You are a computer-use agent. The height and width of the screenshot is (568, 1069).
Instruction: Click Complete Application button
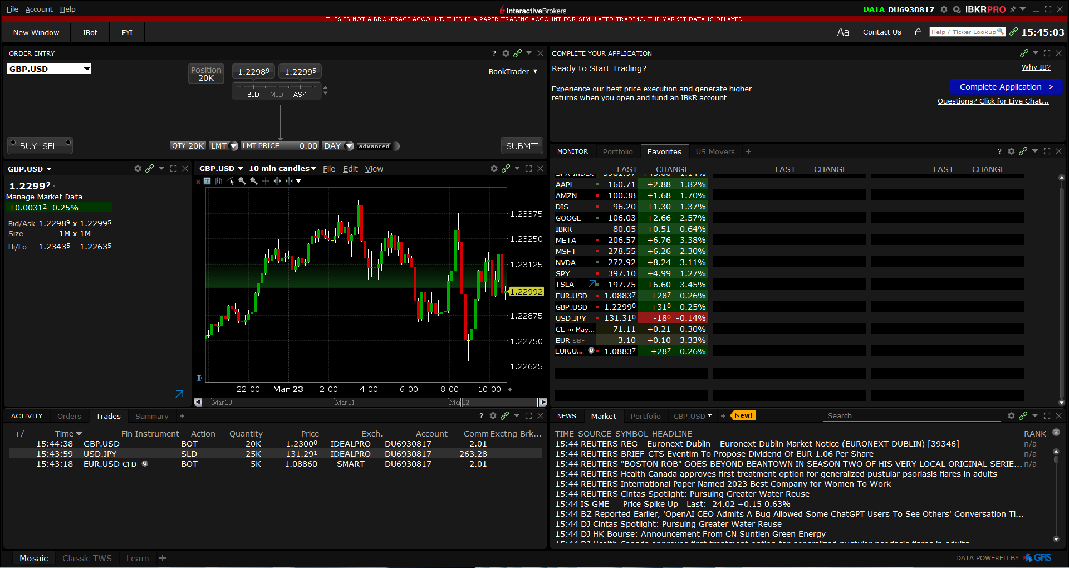click(x=1006, y=87)
